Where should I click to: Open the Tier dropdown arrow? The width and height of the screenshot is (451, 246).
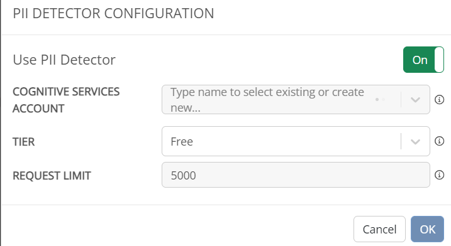point(415,142)
